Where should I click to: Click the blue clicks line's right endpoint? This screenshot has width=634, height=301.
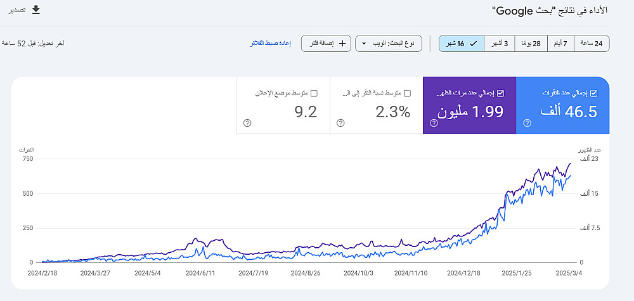(571, 176)
